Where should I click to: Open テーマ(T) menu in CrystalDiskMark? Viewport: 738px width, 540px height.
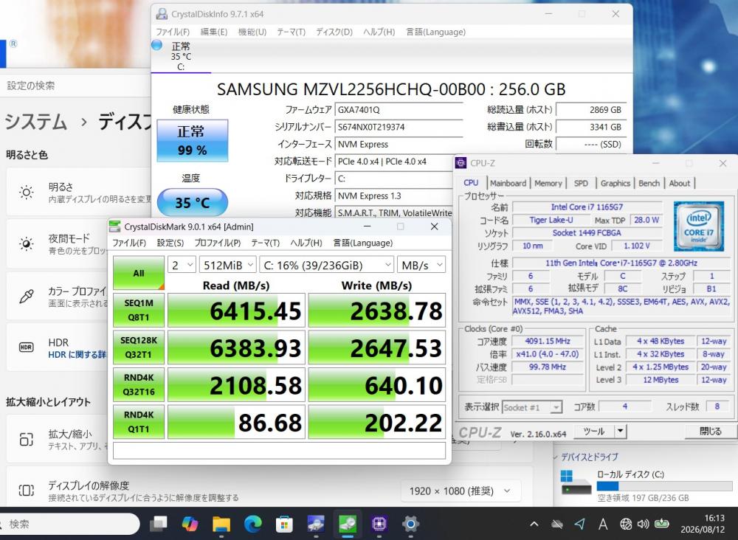266,243
